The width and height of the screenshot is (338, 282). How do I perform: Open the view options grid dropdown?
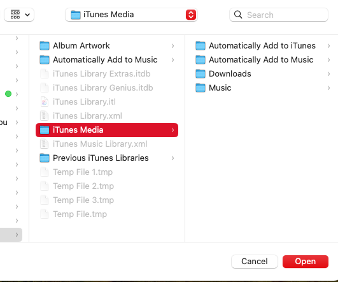point(19,15)
